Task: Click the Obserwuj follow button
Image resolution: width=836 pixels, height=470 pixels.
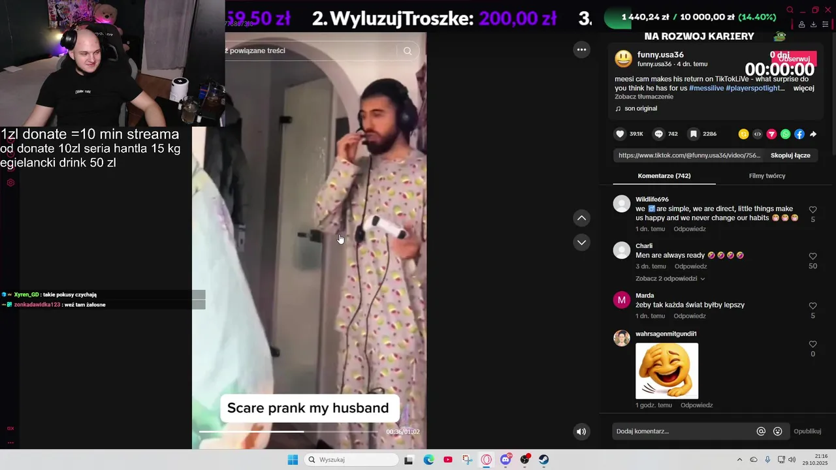Action: (794, 59)
